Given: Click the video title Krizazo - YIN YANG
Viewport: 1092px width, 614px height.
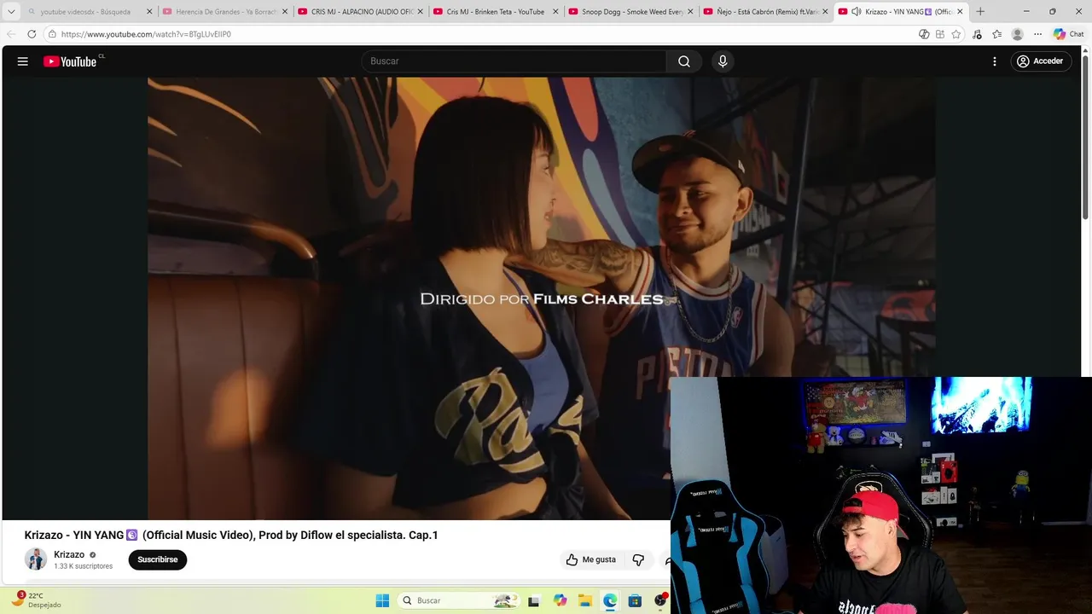Looking at the screenshot, I should tap(231, 536).
